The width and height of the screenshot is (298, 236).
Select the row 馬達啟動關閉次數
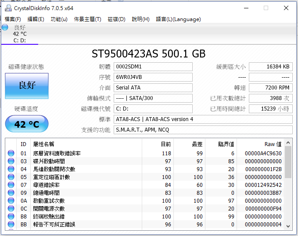[x=145, y=169]
